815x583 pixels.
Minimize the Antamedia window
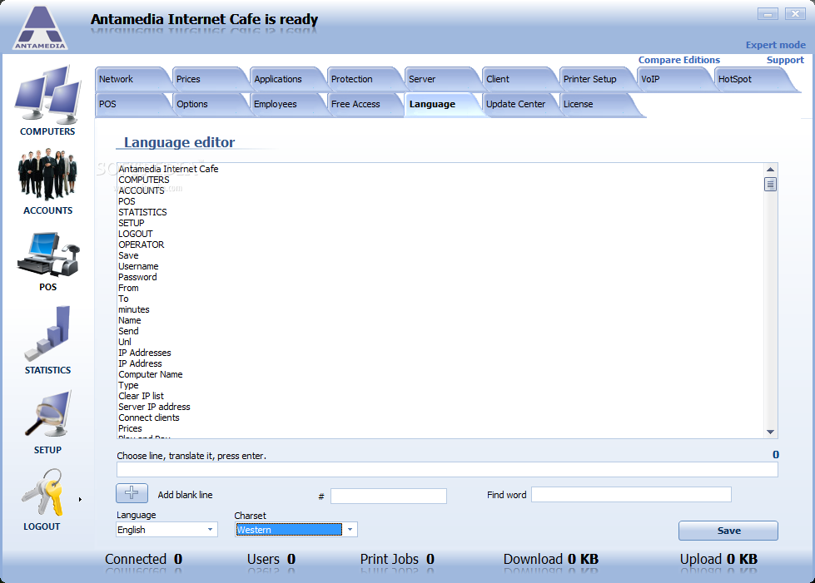click(768, 14)
